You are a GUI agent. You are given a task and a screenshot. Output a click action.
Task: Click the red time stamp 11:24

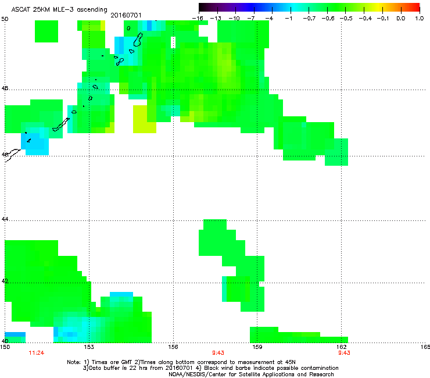pos(37,353)
